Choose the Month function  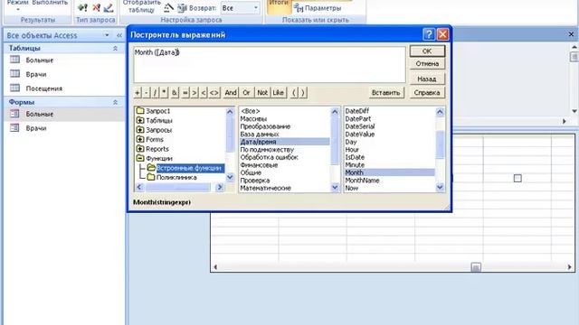(390, 172)
